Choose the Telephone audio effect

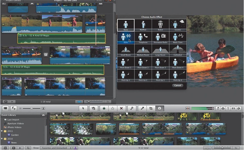coord(143,38)
